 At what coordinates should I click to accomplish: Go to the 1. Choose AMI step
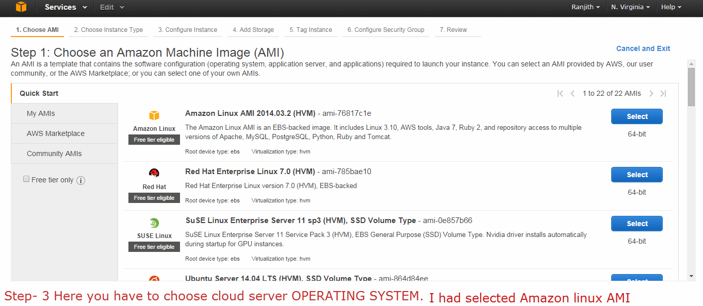pos(37,30)
